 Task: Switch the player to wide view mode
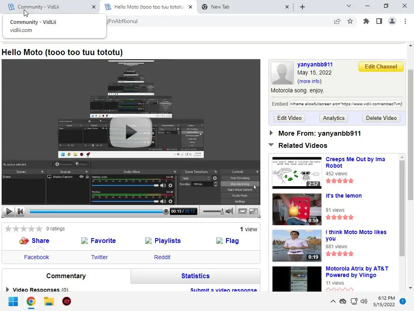coord(243,211)
